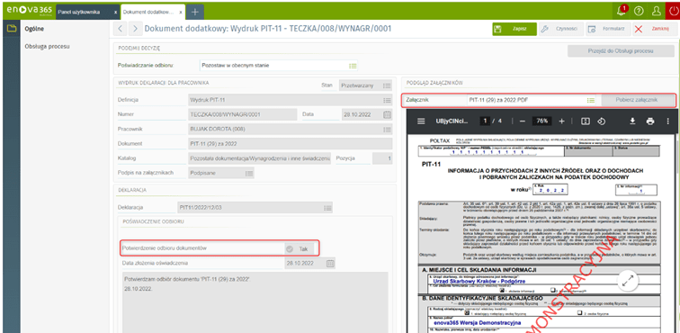Image resolution: width=680 pixels, height=333 pixels.
Task: Go to previous record arrow
Action: point(121,29)
